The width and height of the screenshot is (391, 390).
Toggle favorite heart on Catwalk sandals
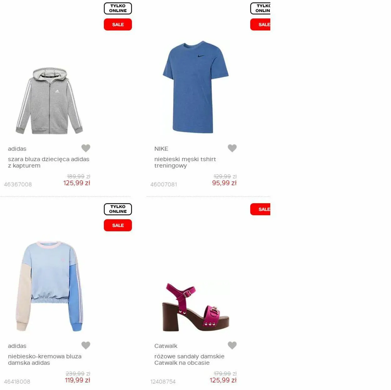pos(232,345)
